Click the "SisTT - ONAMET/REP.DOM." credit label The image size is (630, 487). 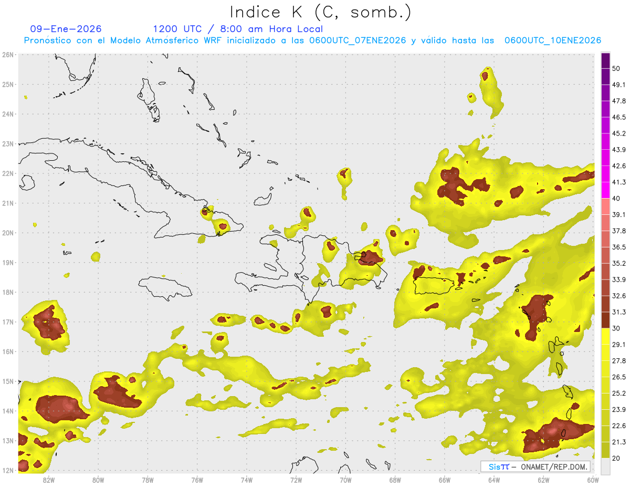[535, 467]
